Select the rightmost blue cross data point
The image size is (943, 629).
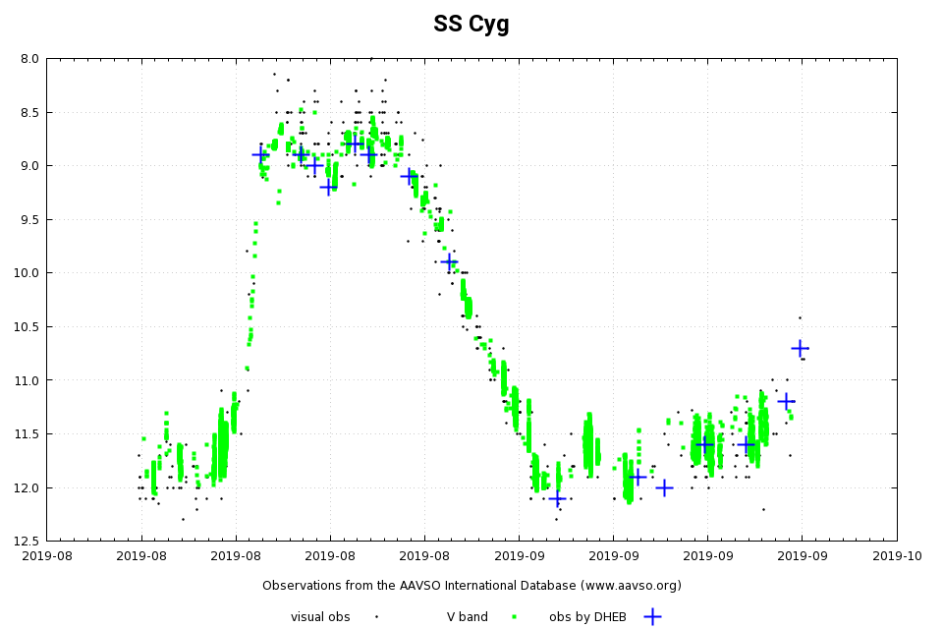tap(800, 348)
